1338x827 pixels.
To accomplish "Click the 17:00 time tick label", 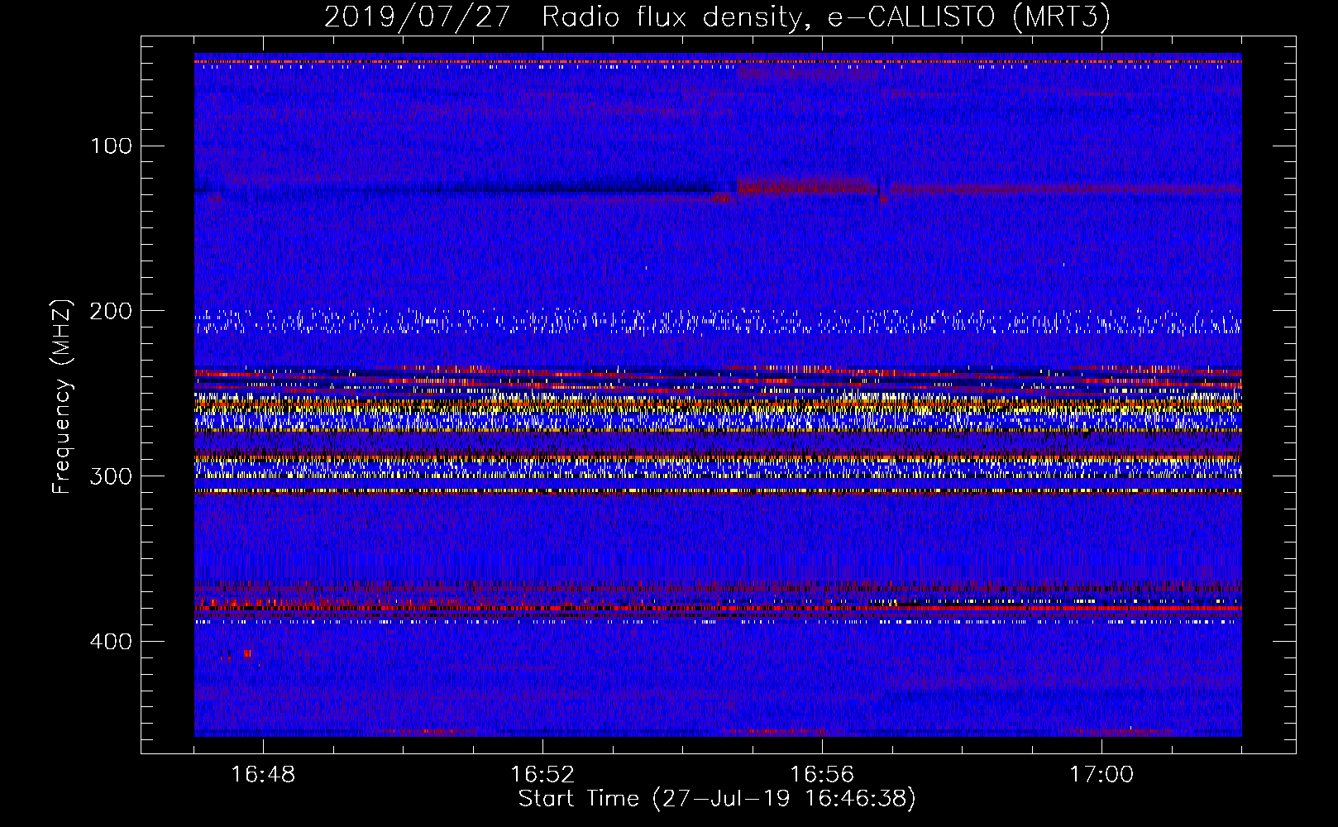I will pos(1101,774).
